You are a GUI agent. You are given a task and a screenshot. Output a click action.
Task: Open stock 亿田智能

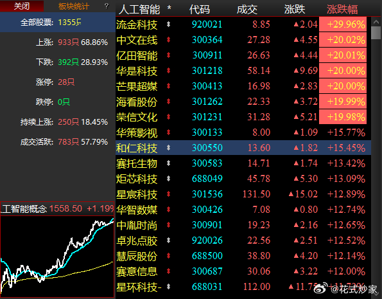coord(137,55)
